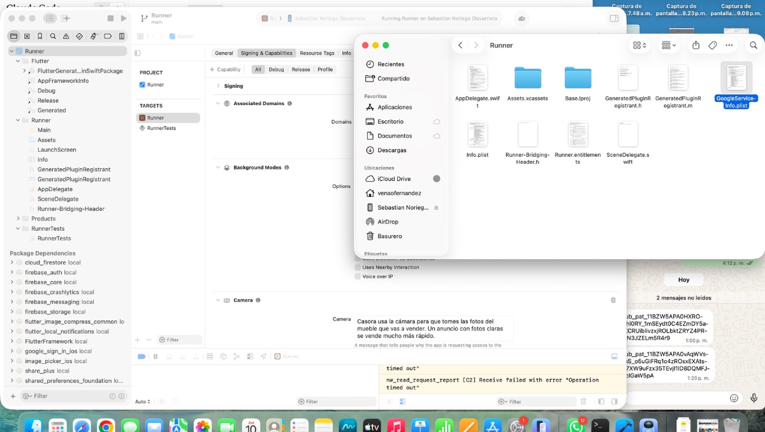Open the Report navigator icon in Xcode
This screenshot has width=765, height=432.
tap(122, 36)
